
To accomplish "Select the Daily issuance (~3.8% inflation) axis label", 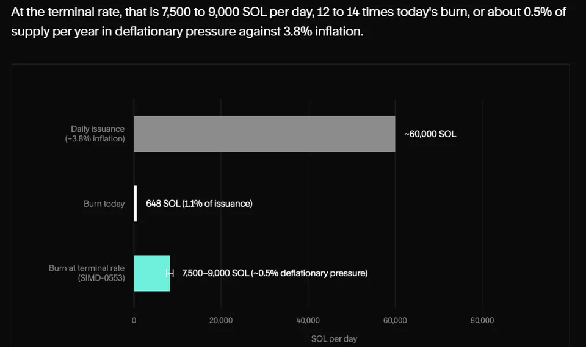I will (95, 134).
